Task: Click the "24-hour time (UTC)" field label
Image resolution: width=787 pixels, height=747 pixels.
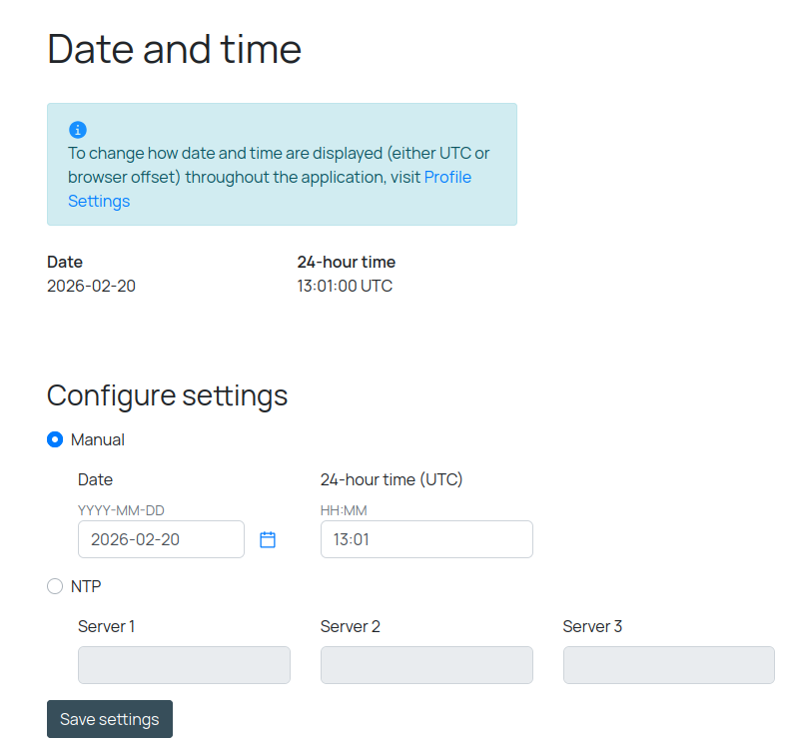Action: coord(392,479)
